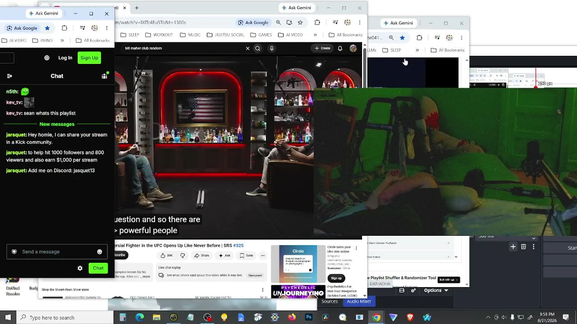
Task: Open the MUSIC bookmarks folder
Action: pos(190,35)
